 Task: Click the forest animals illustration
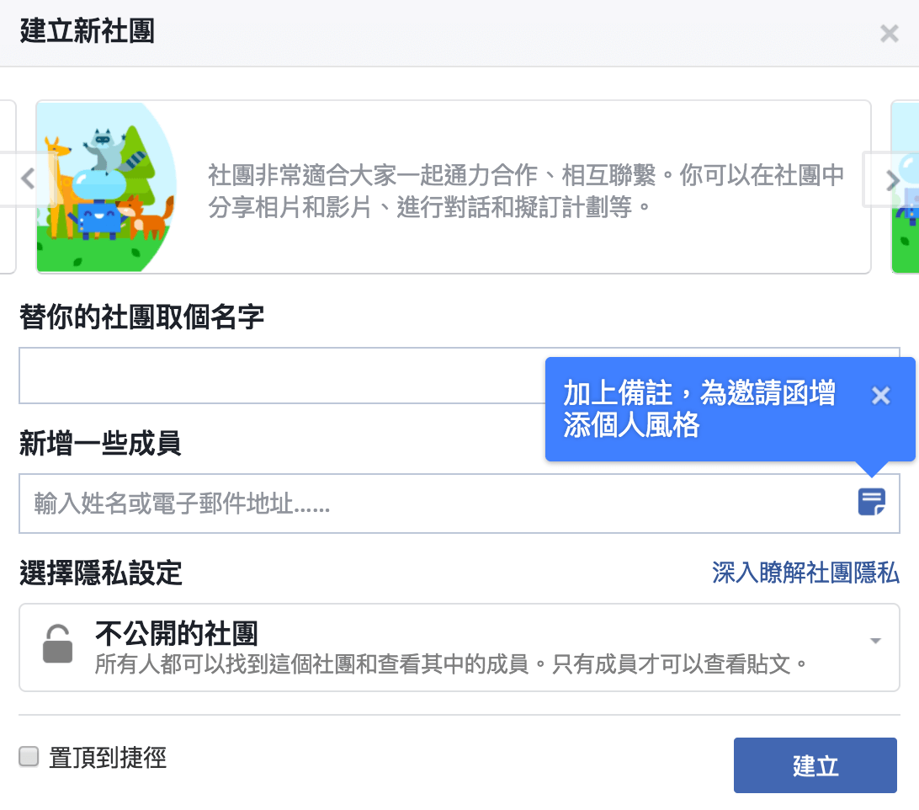pyautogui.click(x=106, y=187)
